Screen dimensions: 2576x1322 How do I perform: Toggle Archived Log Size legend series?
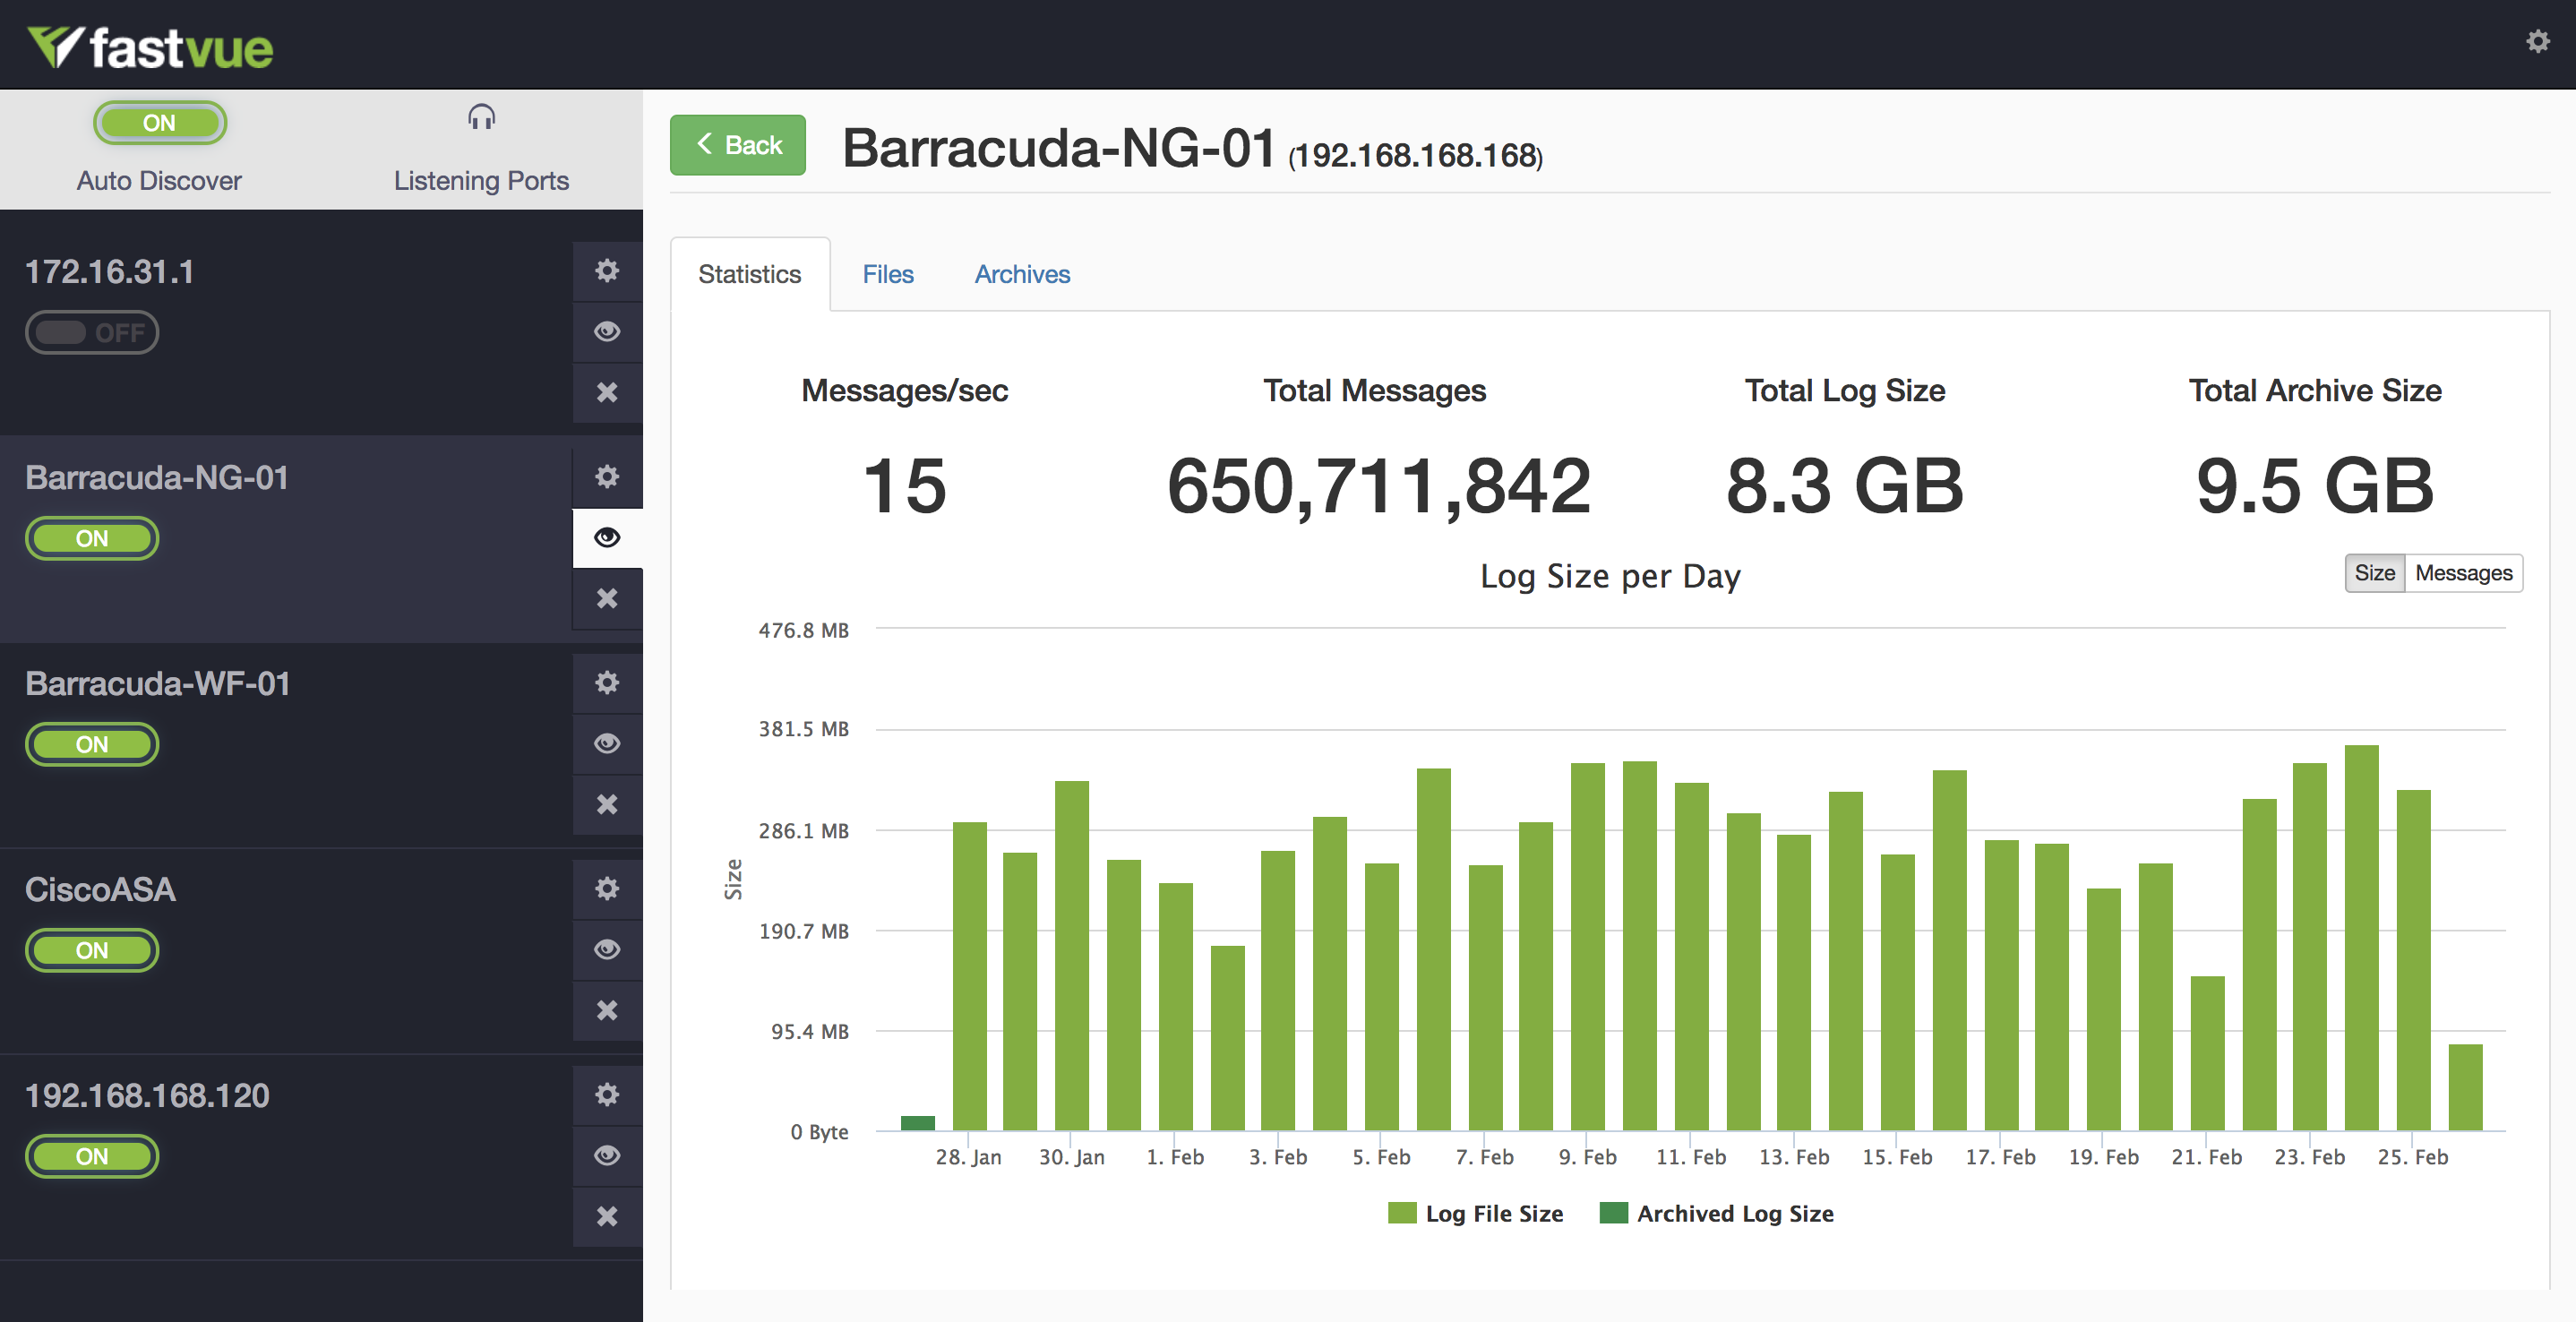(1717, 1213)
